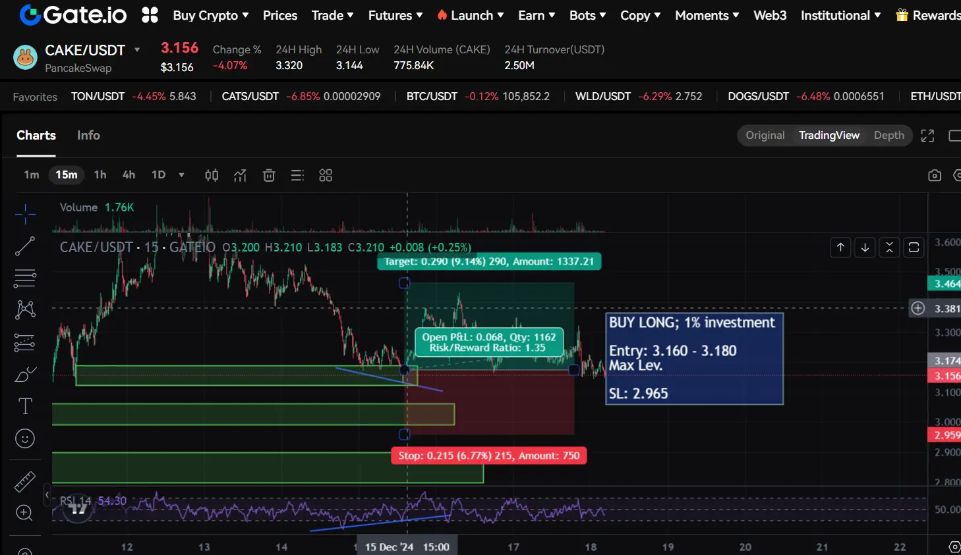
Task: Open TON/USDT from favorites bar
Action: 134,96
